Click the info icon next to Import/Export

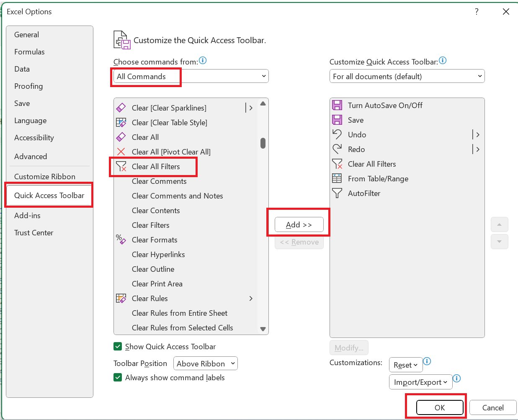[x=457, y=378]
